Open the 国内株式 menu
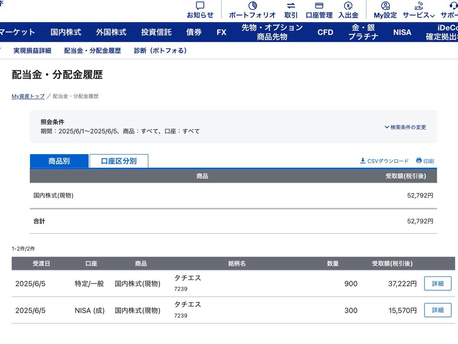This screenshot has width=458, height=344. point(66,32)
